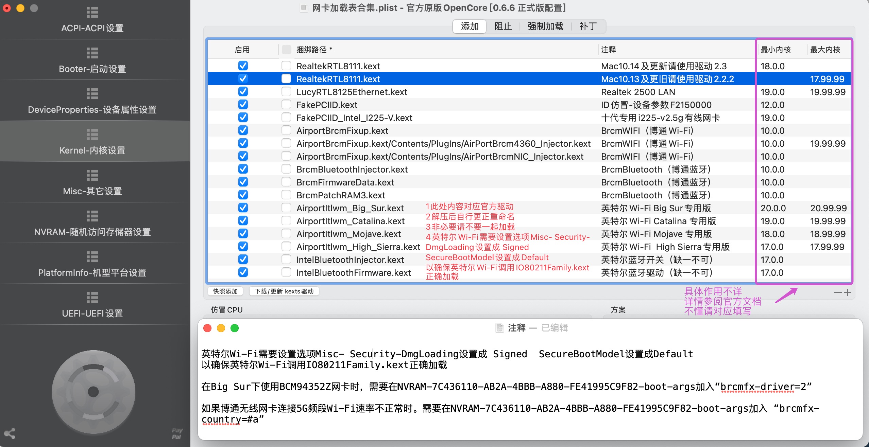
Task: Click 下载/更新 kexts驱动 button
Action: point(284,291)
